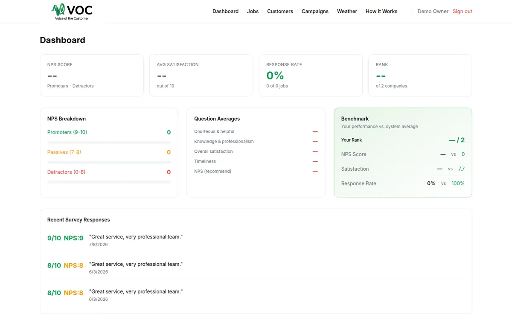Click the Dashboard page title
Screen dimensions: 512x320
(x=62, y=40)
